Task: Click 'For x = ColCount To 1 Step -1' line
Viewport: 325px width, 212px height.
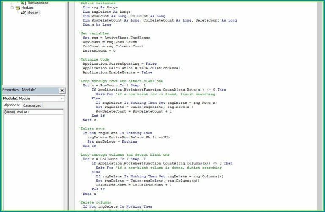Action: [114, 159]
